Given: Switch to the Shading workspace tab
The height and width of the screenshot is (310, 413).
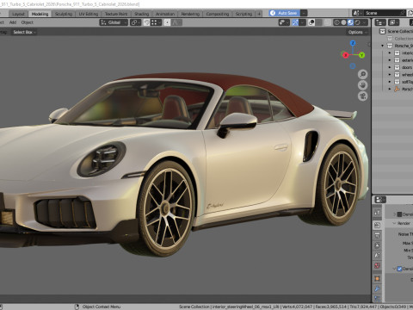Looking at the screenshot, I should click(x=142, y=14).
